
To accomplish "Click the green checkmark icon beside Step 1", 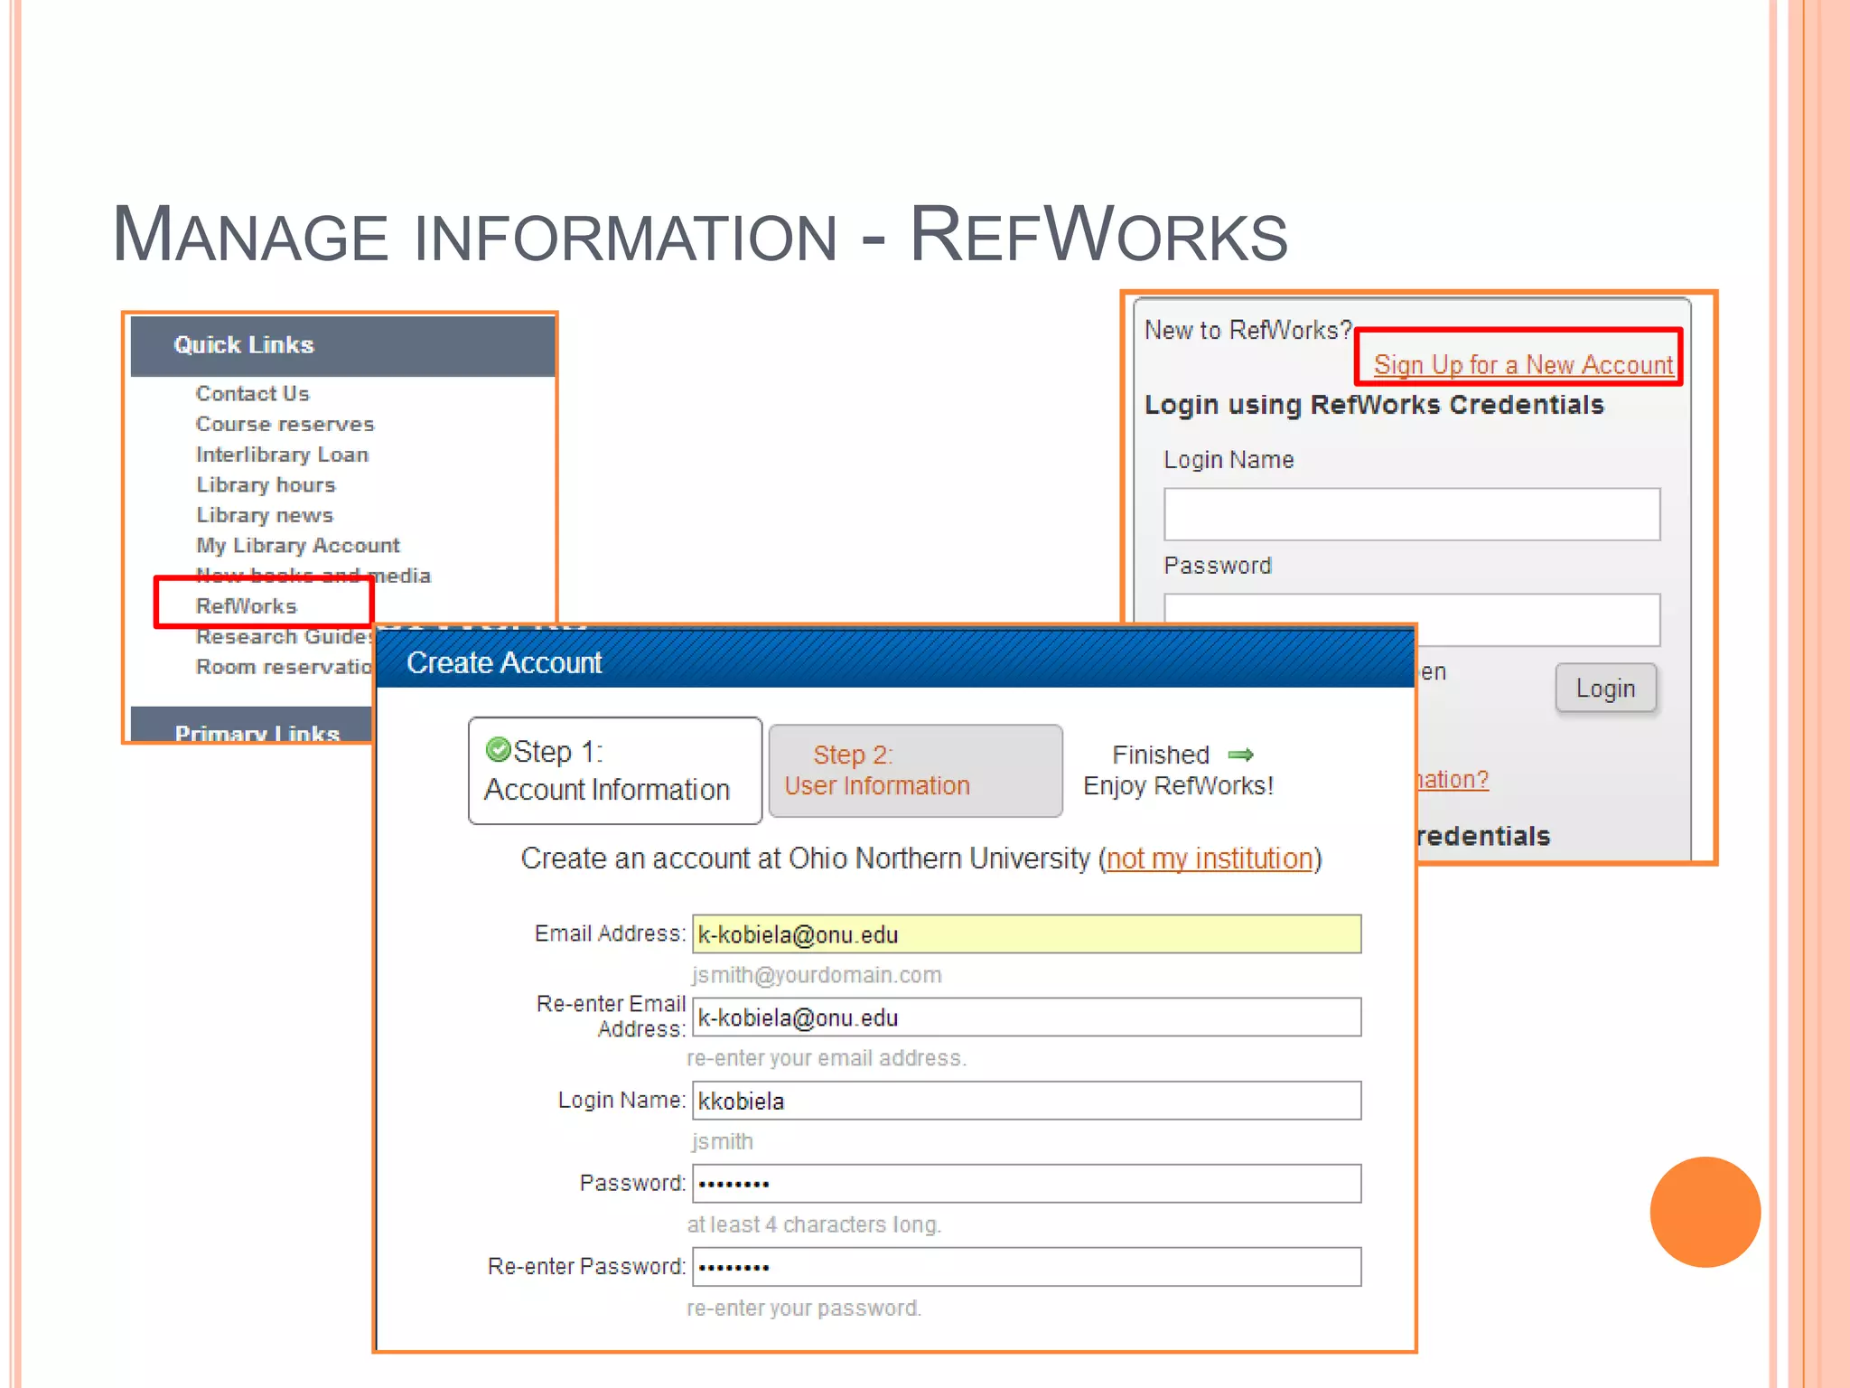I will coord(498,749).
